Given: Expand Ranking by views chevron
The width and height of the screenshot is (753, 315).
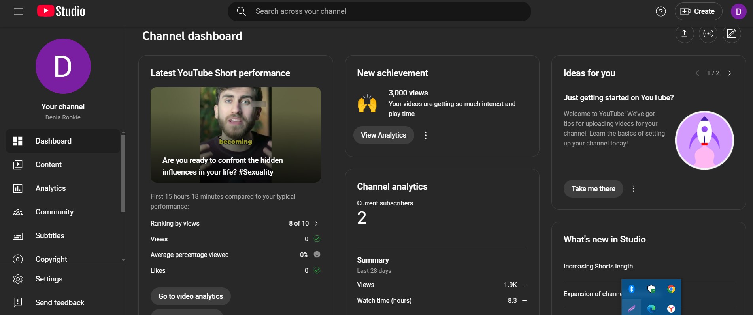Looking at the screenshot, I should [x=316, y=224].
